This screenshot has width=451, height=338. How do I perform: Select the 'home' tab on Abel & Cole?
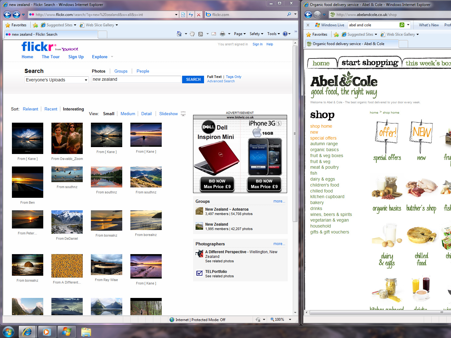tap(321, 63)
